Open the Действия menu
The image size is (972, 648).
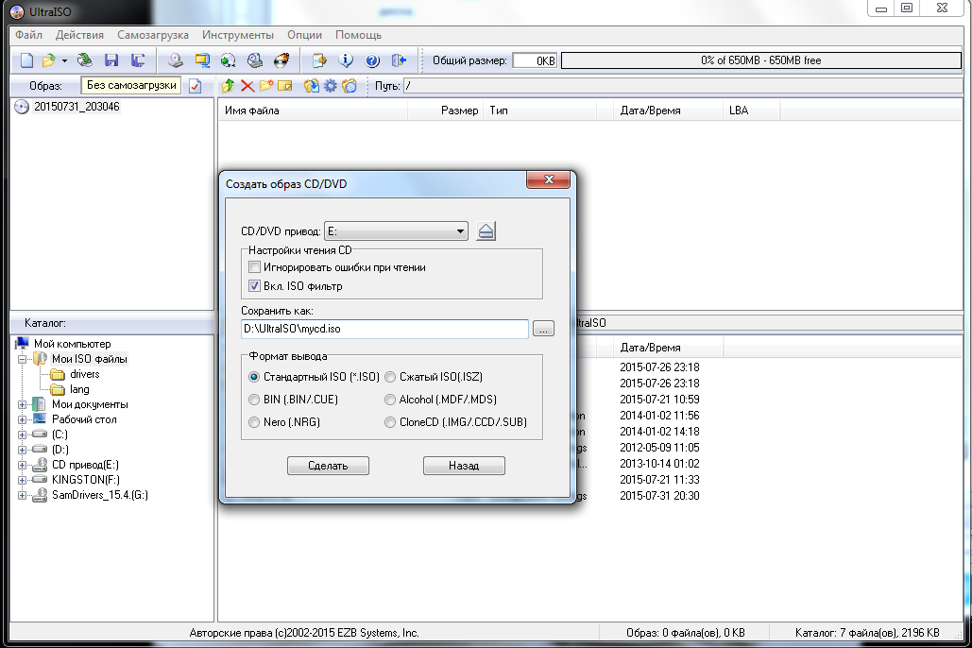(x=79, y=35)
